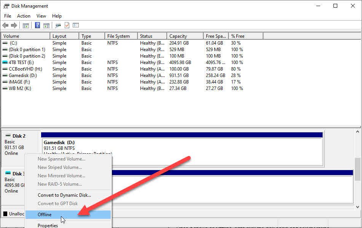This screenshot has width=362, height=228.
Task: Click the Forward arrow toolbar icon
Action: (14, 26)
